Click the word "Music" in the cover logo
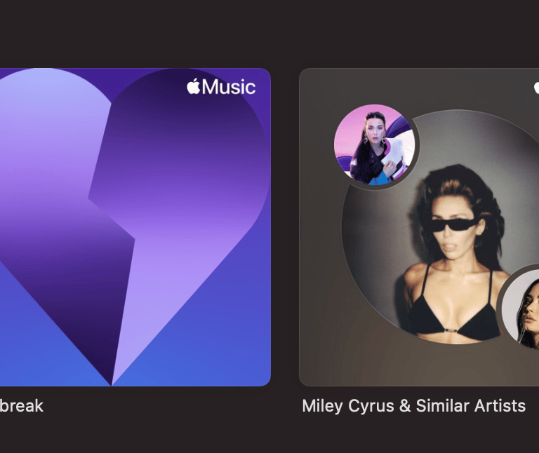The image size is (539, 453). (229, 87)
